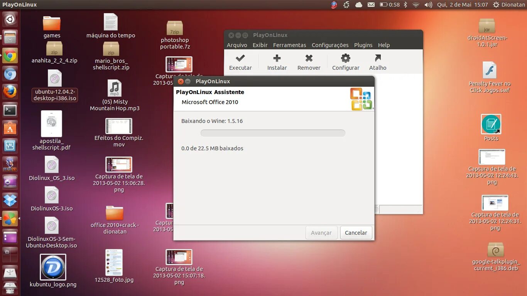This screenshot has width=527, height=296.
Task: Click the Remover X icon
Action: 309,58
